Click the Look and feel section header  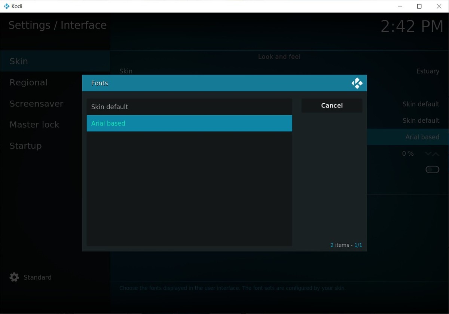pyautogui.click(x=280, y=57)
